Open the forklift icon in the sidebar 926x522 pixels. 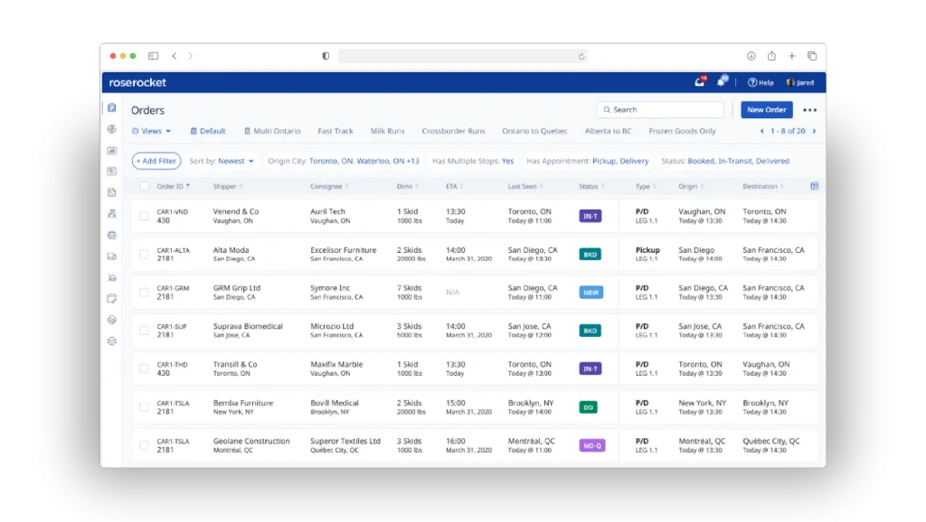[x=111, y=277]
